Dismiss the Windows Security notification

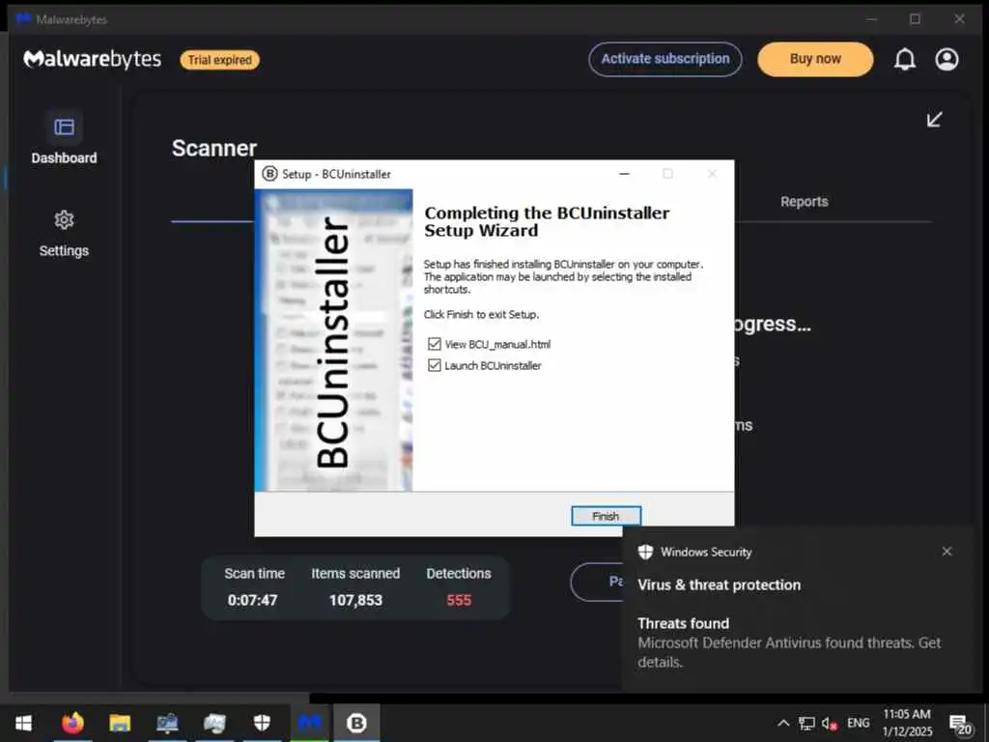pos(947,552)
